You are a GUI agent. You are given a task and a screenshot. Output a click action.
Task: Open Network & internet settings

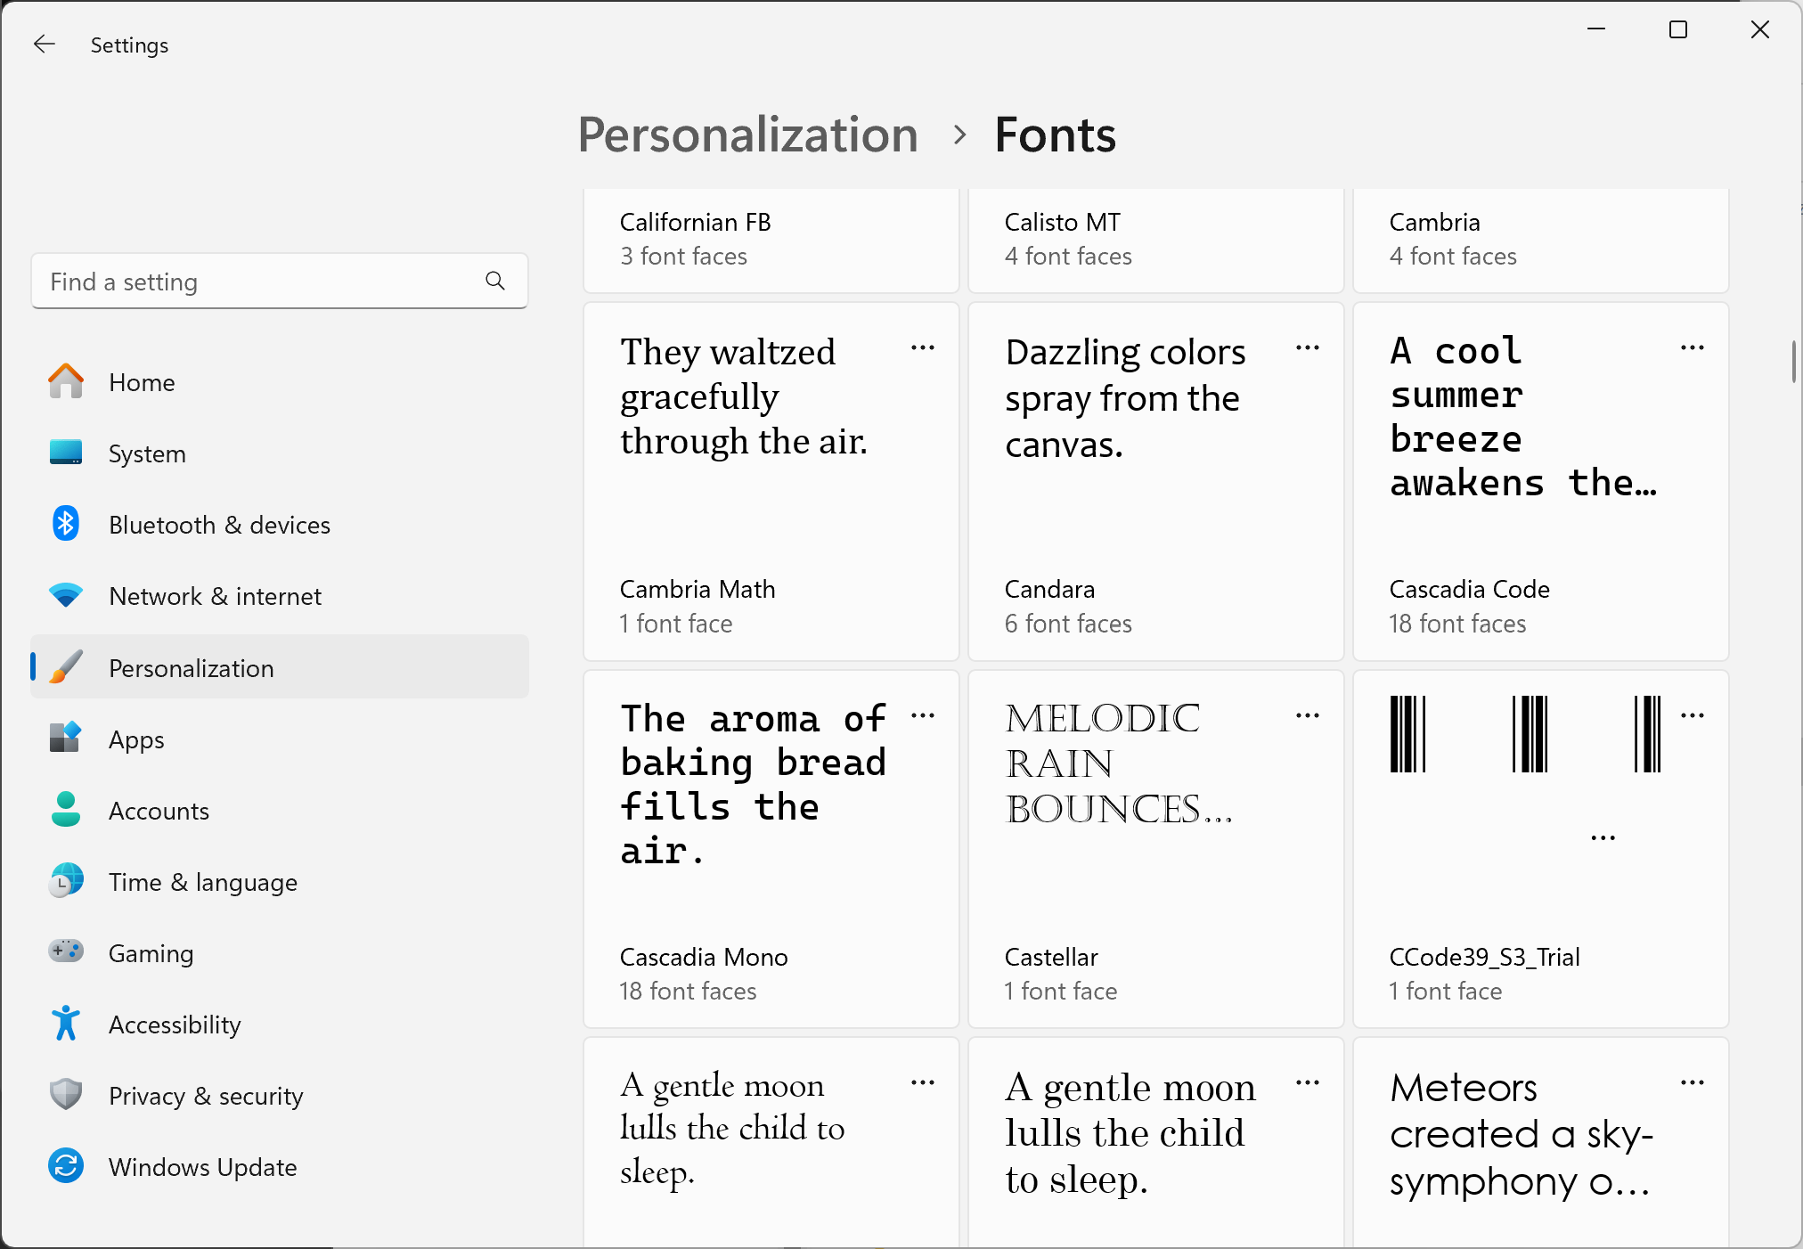point(280,596)
